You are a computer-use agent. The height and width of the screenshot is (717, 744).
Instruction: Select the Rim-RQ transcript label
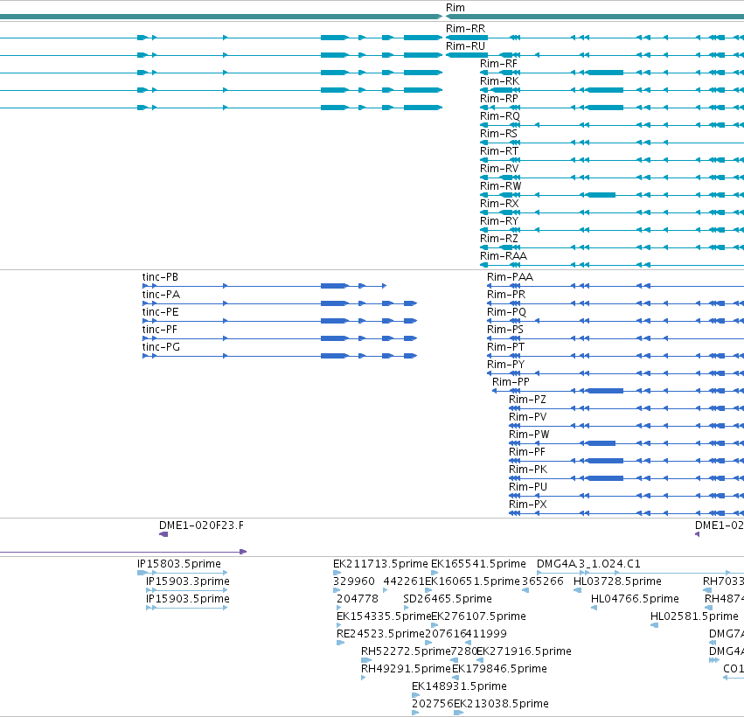(x=499, y=116)
